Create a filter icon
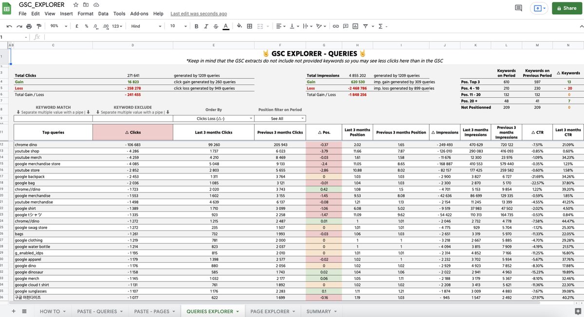The width and height of the screenshot is (584, 317). (x=366, y=26)
